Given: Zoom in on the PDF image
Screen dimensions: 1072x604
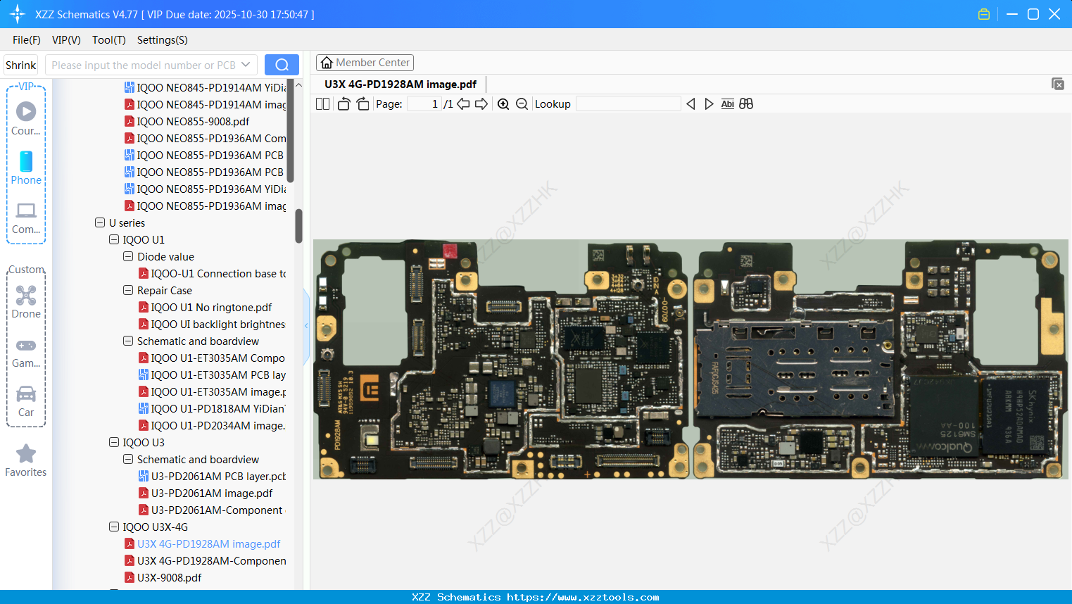Looking at the screenshot, I should 503,103.
